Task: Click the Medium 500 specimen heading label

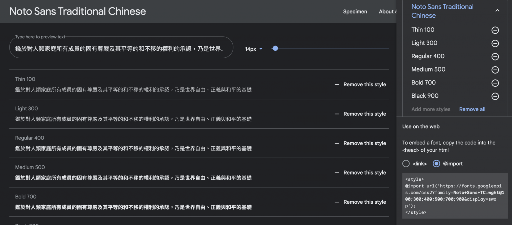Action: coord(30,167)
